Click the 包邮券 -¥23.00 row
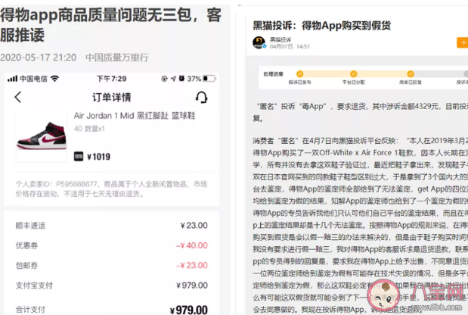Viewport: 468px width, 315px height. [x=112, y=265]
